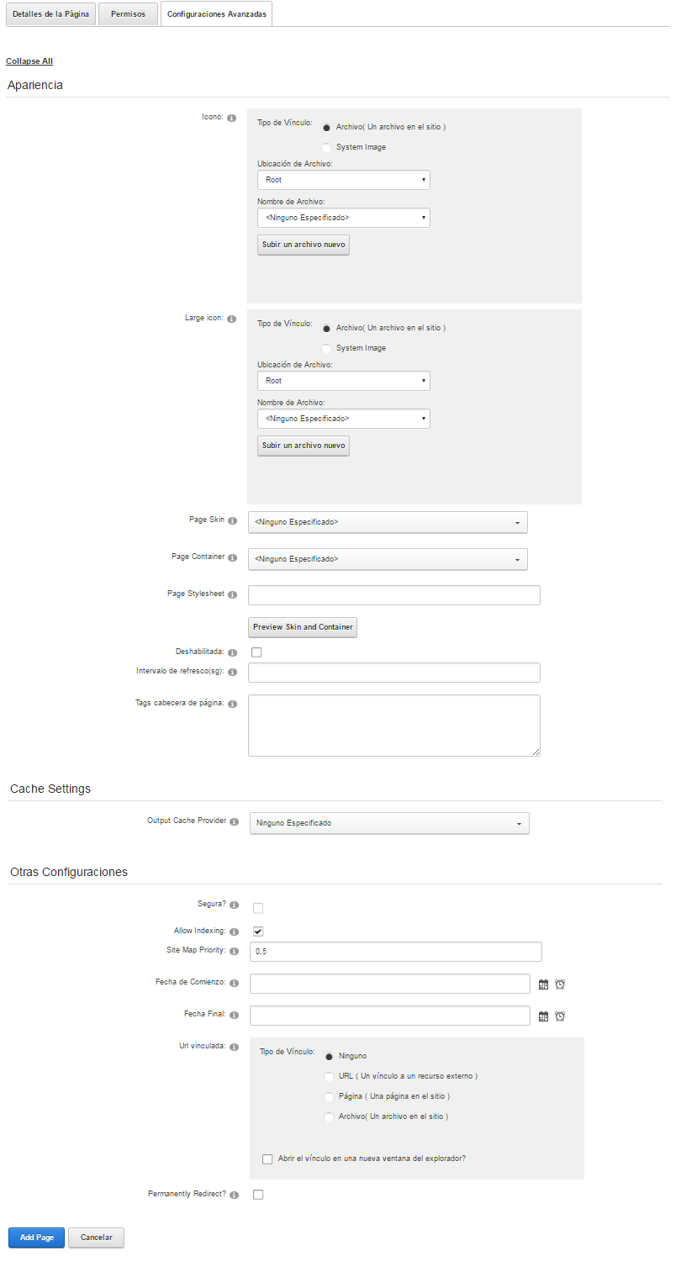This screenshot has width=676, height=1288.
Task: Open the Output Cache Provider dropdown
Action: (x=390, y=823)
